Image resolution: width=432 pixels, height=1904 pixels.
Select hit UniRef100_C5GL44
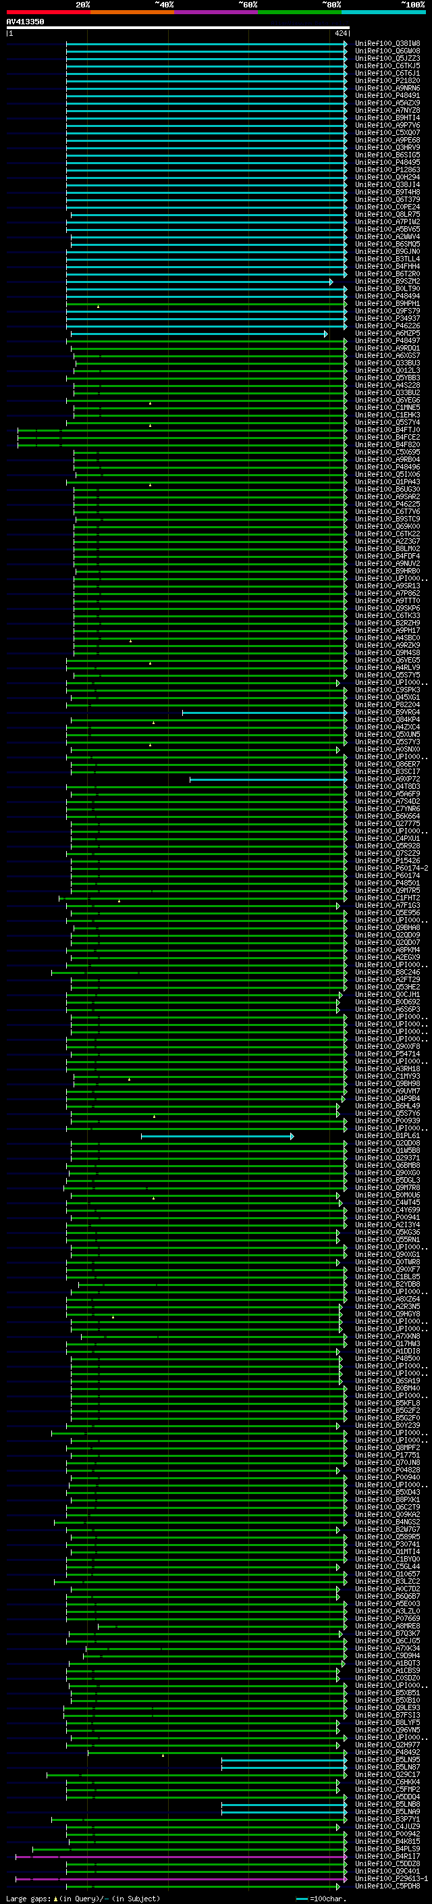(387, 1567)
